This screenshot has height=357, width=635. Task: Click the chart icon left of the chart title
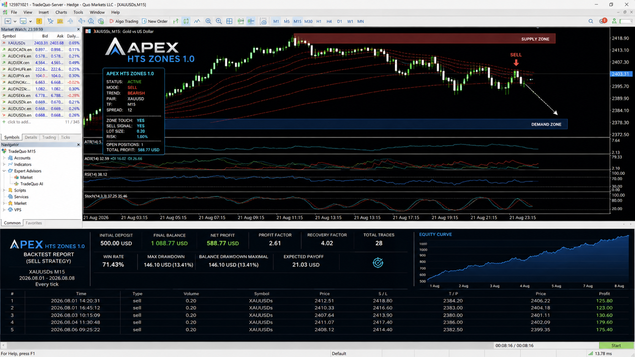point(88,31)
